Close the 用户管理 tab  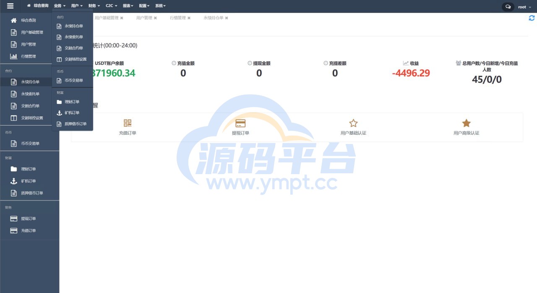click(x=155, y=18)
